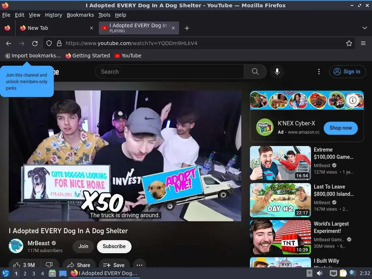Open the Extreme $100,000 Game video thumbnail
The image size is (372, 279).
[280, 163]
